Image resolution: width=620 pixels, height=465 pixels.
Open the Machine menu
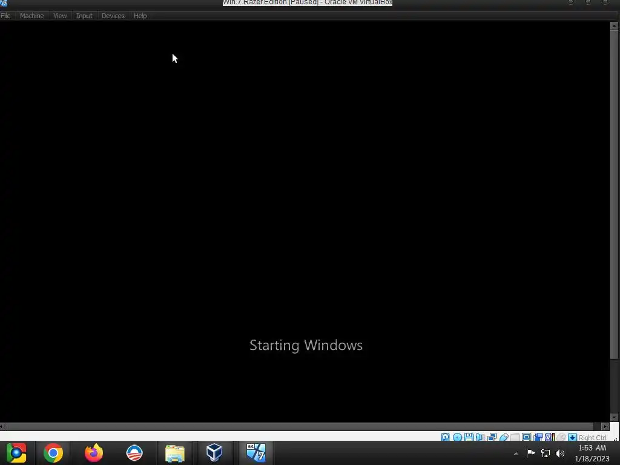pos(31,16)
